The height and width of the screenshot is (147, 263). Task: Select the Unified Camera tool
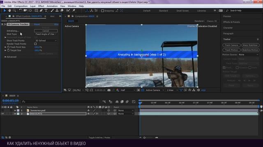click(25, 11)
